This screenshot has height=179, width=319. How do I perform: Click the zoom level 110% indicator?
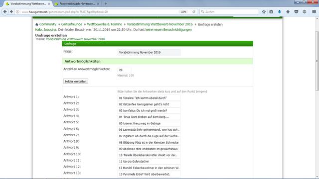tap(183, 12)
